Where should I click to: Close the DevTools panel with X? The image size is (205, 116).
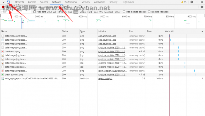(x=202, y=2)
